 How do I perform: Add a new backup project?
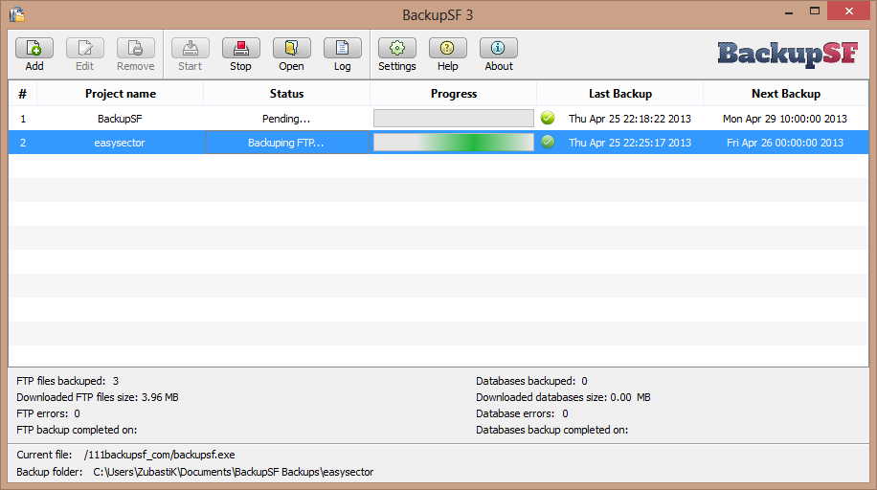click(x=34, y=55)
